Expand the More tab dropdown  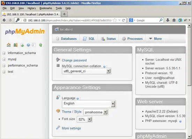pos(155,39)
